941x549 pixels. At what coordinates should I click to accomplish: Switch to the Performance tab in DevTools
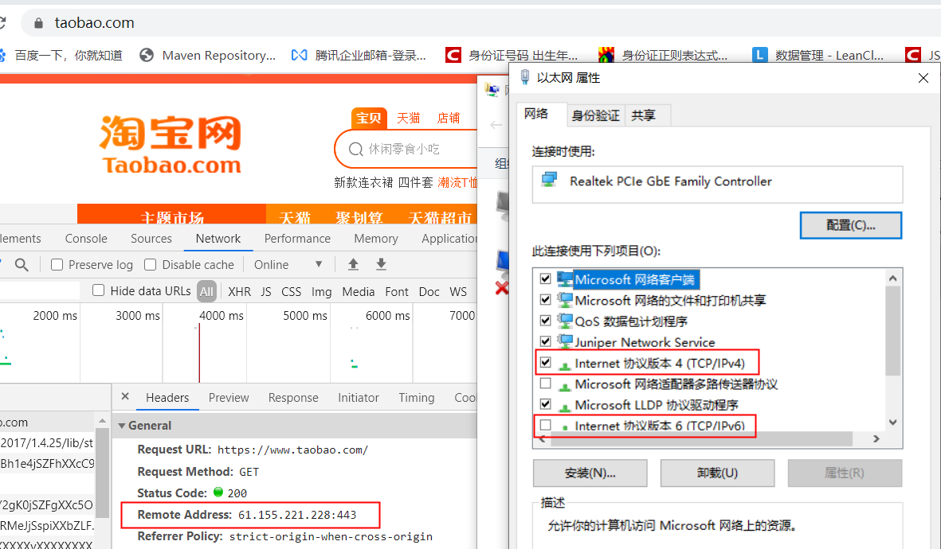[296, 238]
